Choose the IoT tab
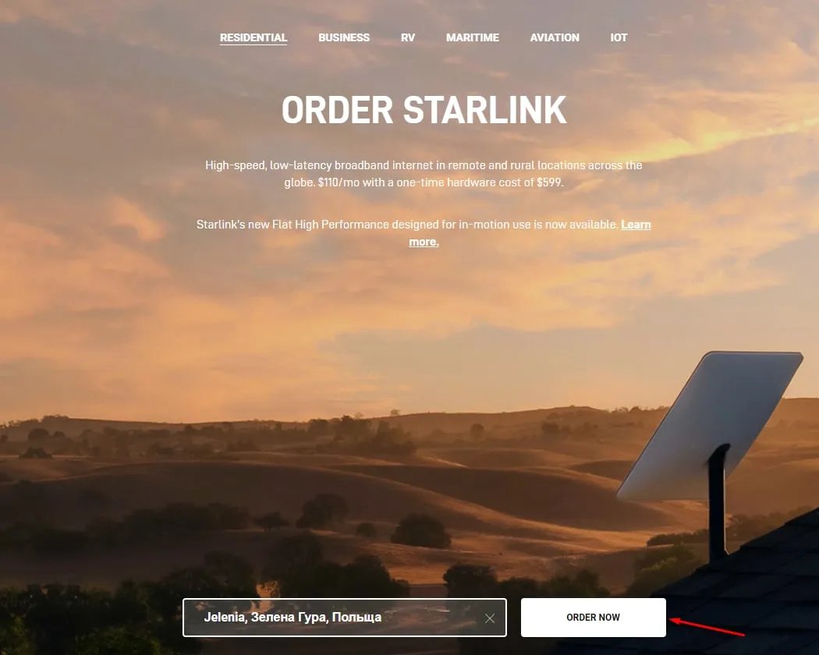The width and height of the screenshot is (819, 655). [x=619, y=37]
